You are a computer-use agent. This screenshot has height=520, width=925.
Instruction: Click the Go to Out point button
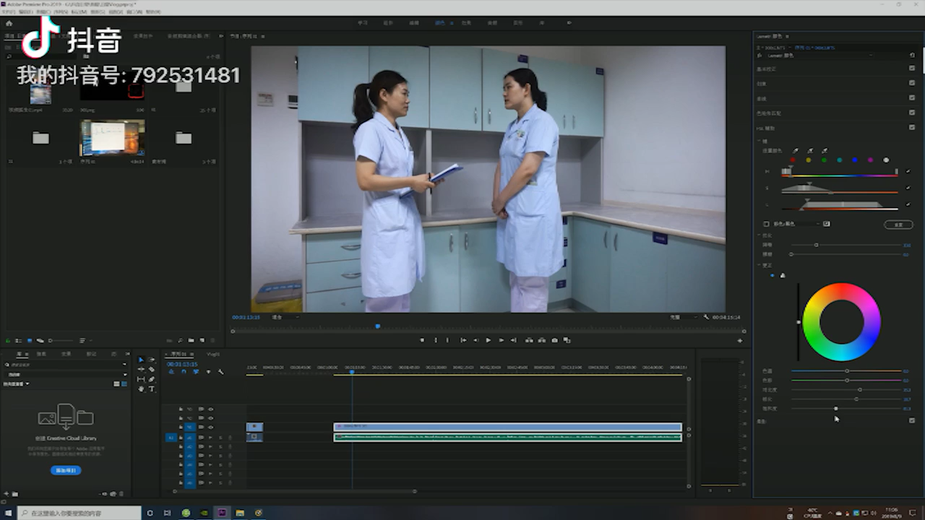[514, 340]
